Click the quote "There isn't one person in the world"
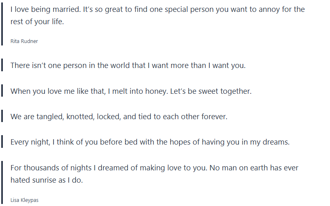The image size is (330, 206). pyautogui.click(x=128, y=65)
